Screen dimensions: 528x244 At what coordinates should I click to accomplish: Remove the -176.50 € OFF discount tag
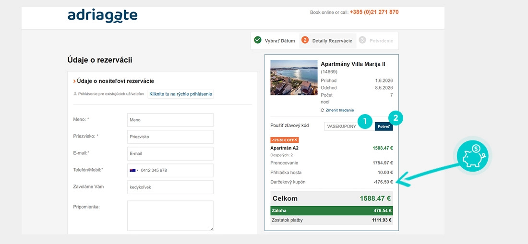296,140
